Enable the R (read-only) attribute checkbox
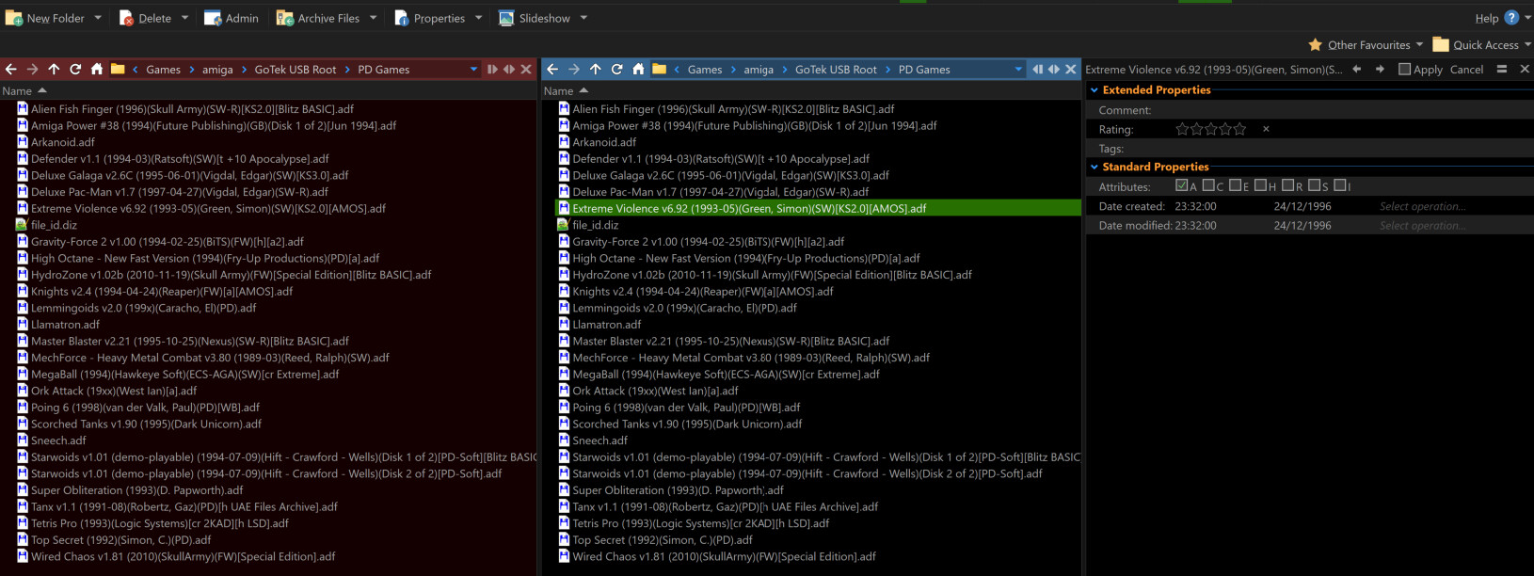Screen dimensions: 1534x576 click(1286, 185)
